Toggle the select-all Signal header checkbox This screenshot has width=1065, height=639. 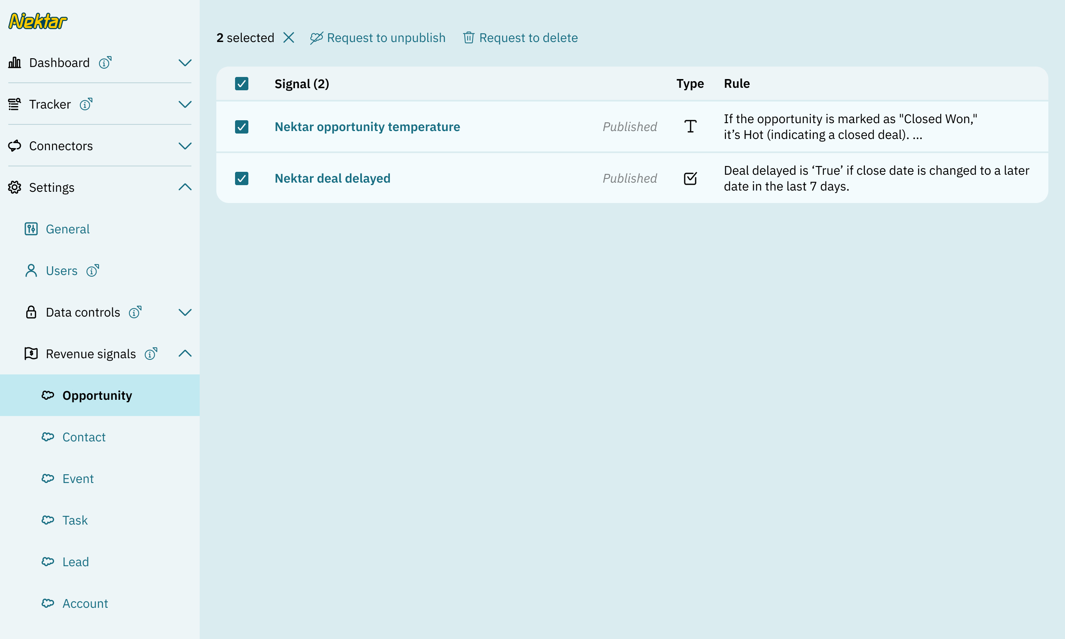(242, 84)
